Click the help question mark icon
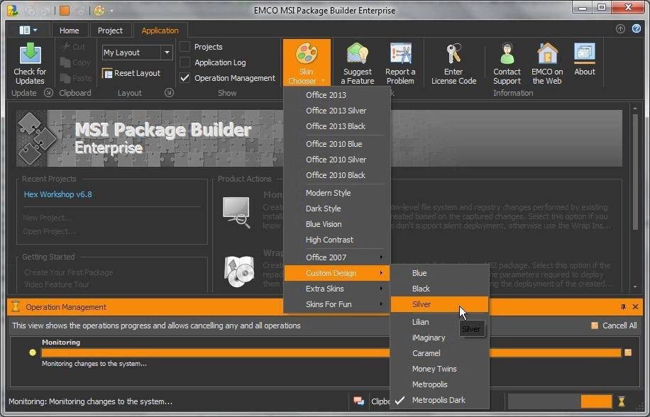The width and height of the screenshot is (650, 417). tap(637, 28)
